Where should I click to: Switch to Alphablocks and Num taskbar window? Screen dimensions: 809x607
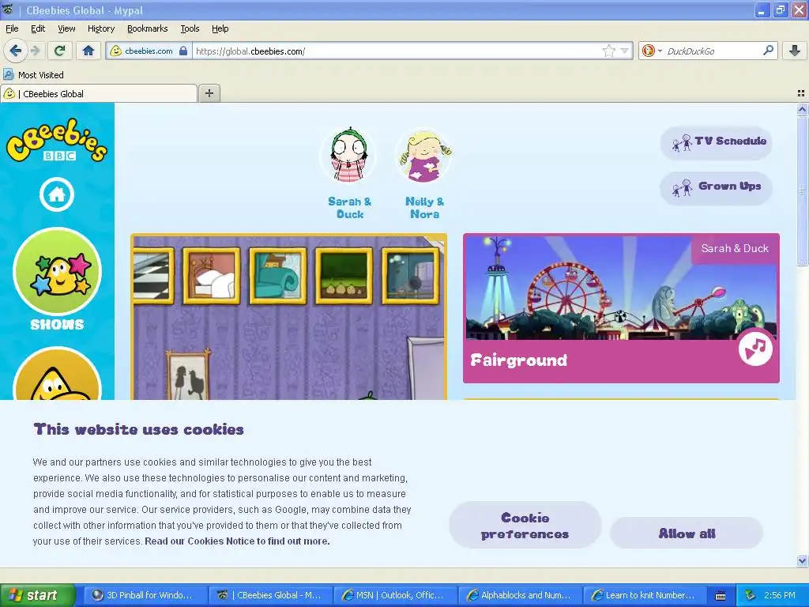pyautogui.click(x=520, y=595)
